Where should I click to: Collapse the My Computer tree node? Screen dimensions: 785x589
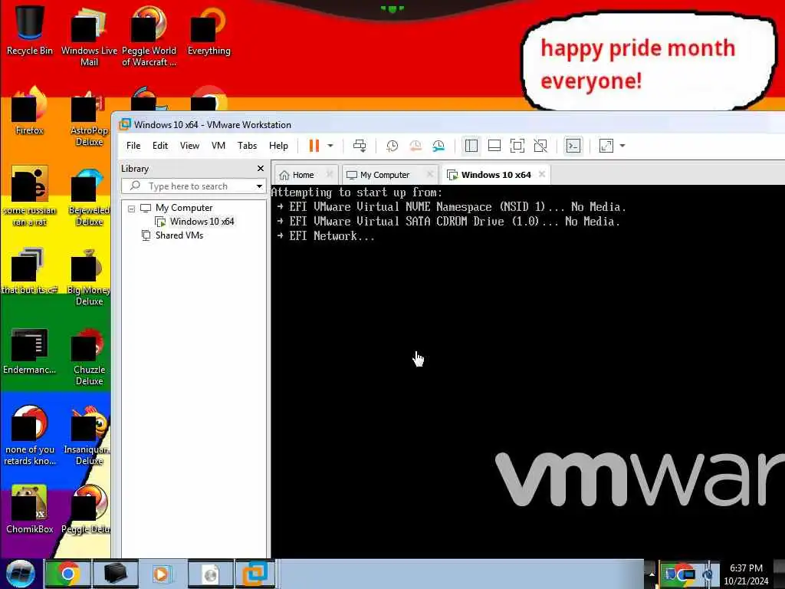pos(131,209)
